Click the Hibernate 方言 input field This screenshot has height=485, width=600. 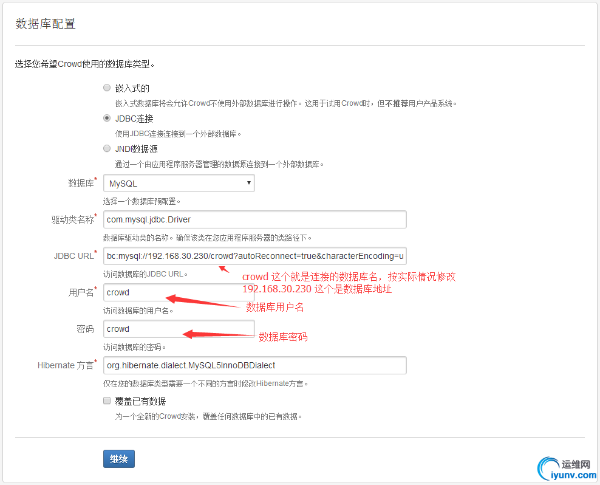(255, 365)
